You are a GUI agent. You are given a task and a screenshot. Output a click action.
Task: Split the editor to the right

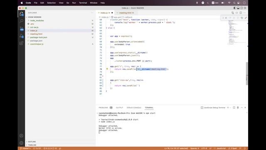(x=241, y=13)
